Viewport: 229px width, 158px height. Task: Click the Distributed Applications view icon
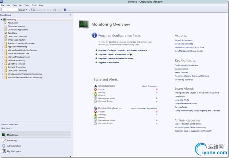pyautogui.click(x=6, y=29)
